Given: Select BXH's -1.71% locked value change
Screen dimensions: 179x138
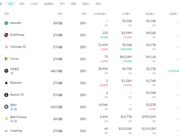Looking at the screenshot, I should tap(152, 109).
